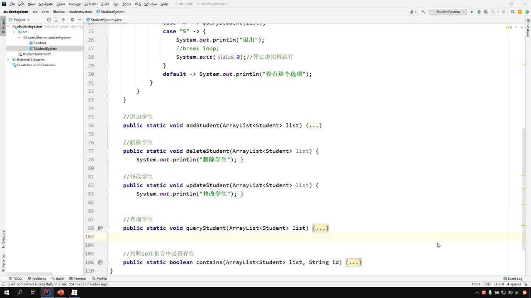Viewport: 531px width, 298px height.
Task: Click the gutter annotation icon on line 106
Action: tap(100, 262)
